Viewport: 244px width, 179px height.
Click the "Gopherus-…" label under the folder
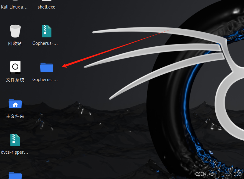(x=45, y=80)
